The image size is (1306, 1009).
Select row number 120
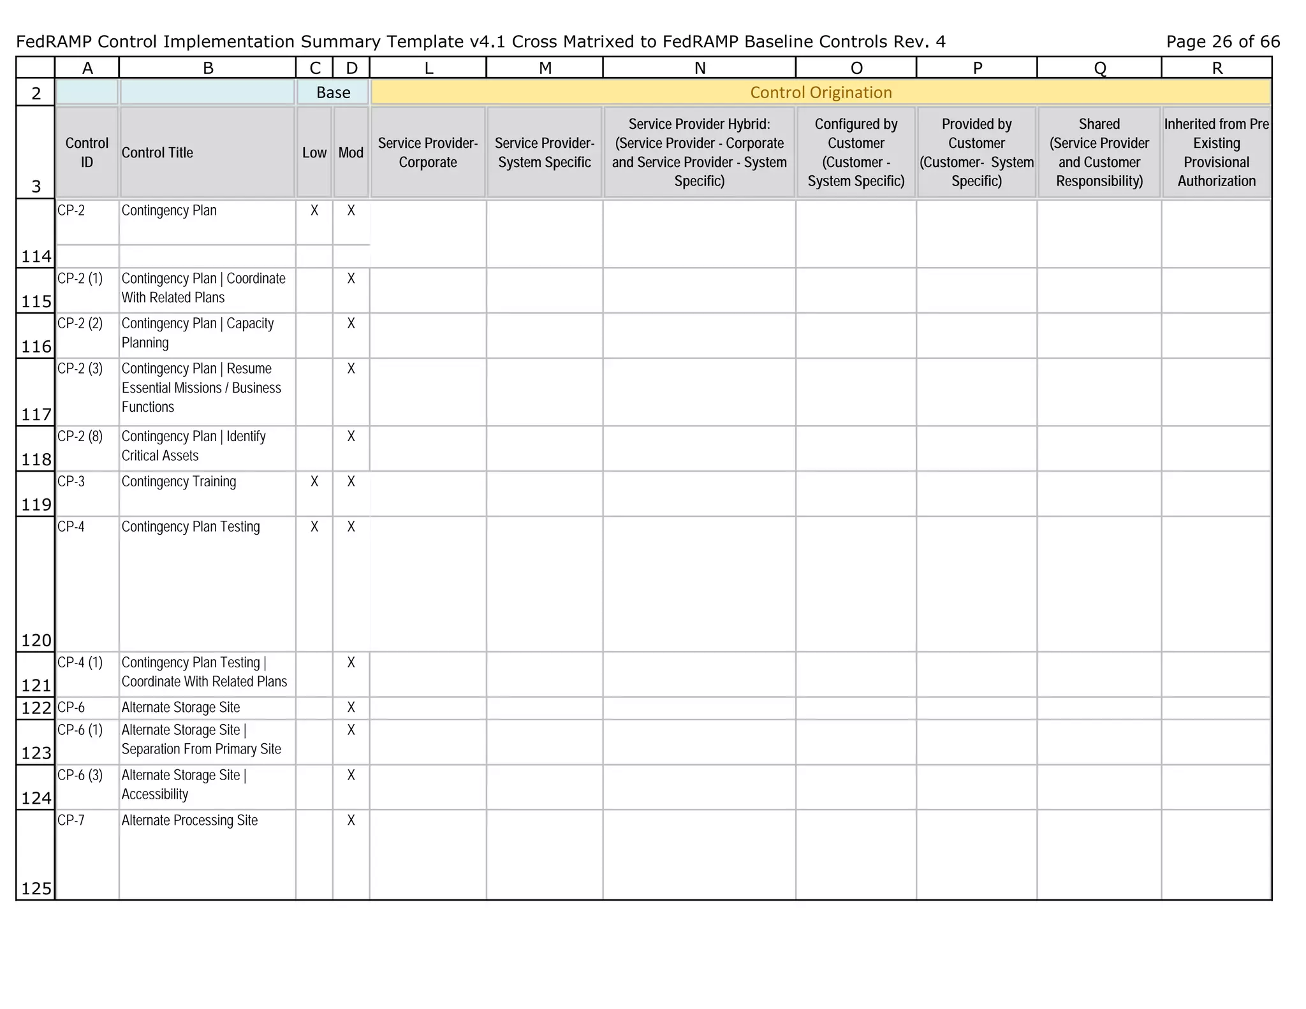[36, 640]
